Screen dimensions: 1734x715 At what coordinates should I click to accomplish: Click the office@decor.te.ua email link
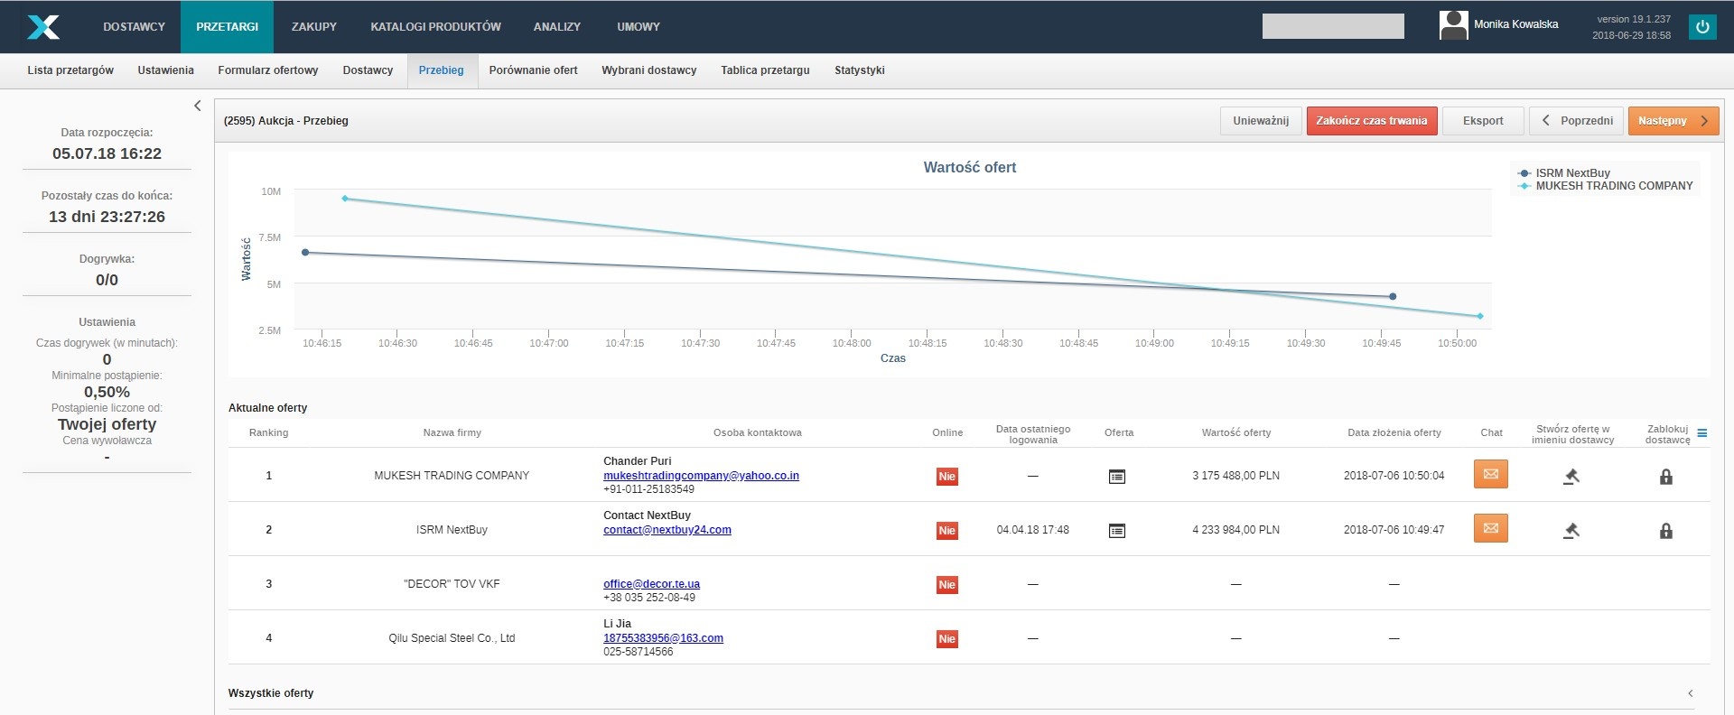pos(651,584)
